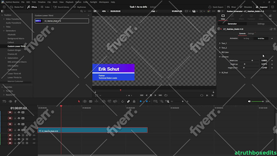This screenshot has height=156, width=277.
Task: Open the Fairlight menu
Action: coord(93,2)
